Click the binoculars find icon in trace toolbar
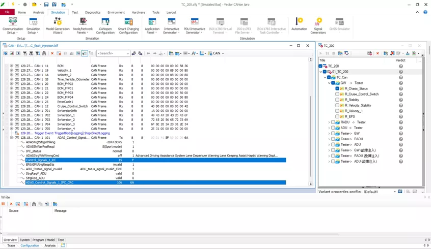The height and width of the screenshot is (249, 431). point(44,53)
